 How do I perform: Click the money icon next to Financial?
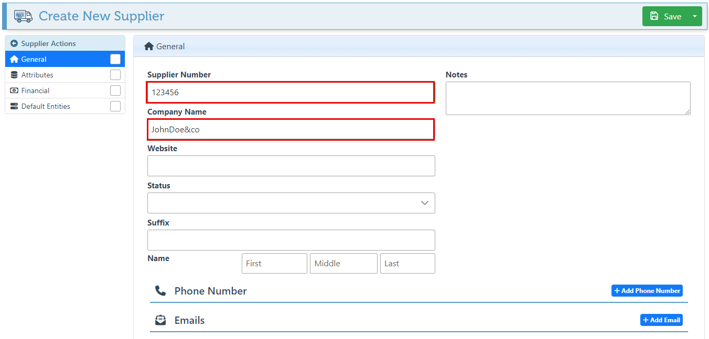coord(14,91)
